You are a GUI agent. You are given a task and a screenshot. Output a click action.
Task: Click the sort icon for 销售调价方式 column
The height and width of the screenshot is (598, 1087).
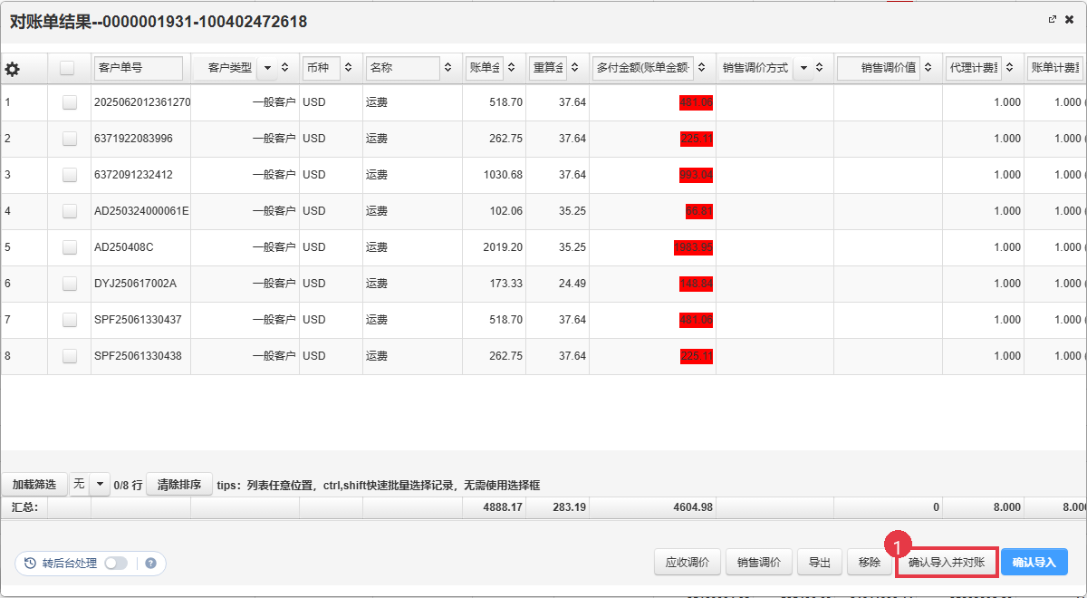(x=819, y=67)
